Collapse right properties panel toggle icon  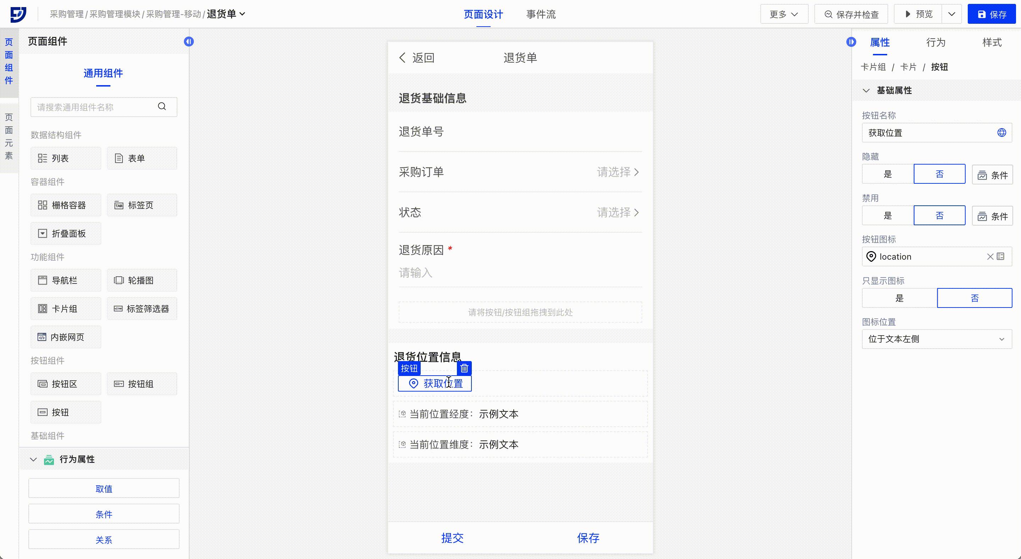point(851,42)
